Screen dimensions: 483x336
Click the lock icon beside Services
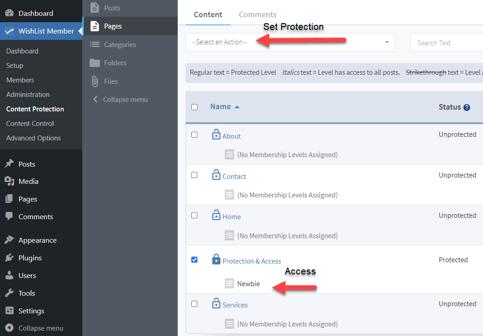point(216,303)
